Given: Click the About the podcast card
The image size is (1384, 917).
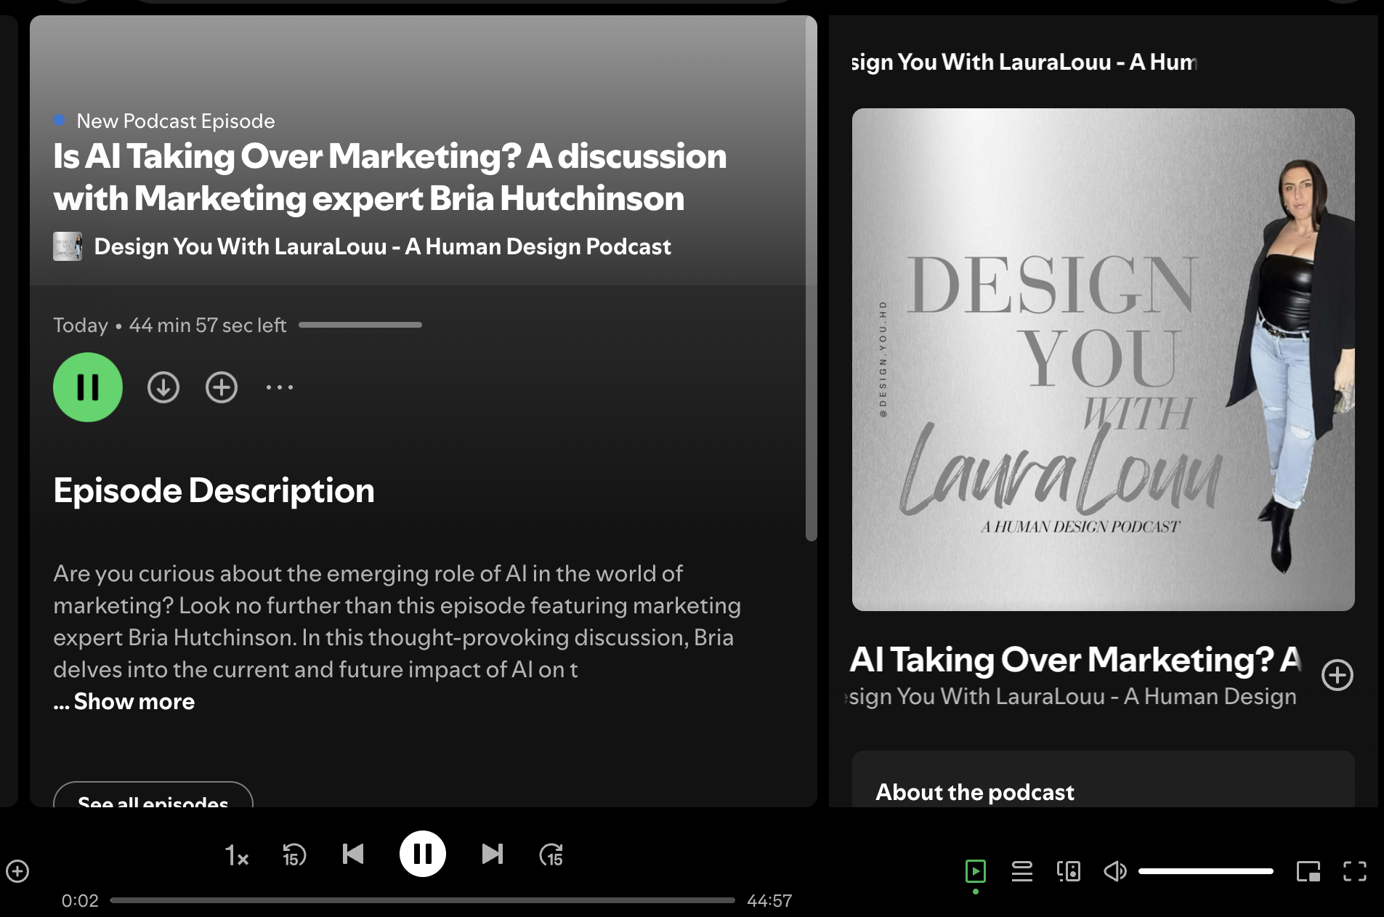Looking at the screenshot, I should tap(1104, 779).
